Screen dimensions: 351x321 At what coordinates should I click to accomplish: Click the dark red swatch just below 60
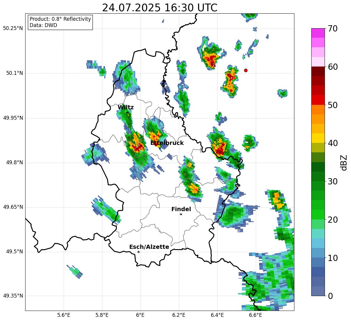318,71
